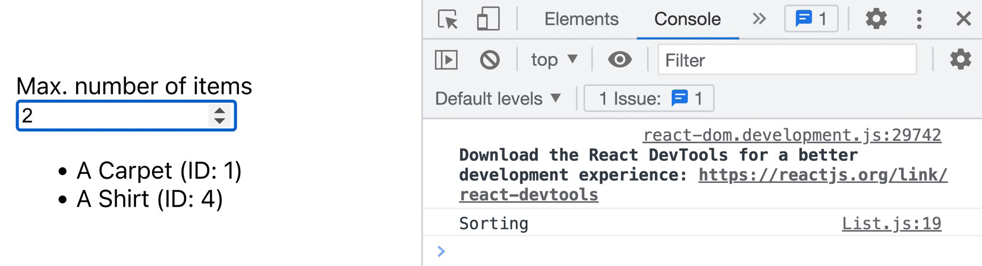
Task: Activate the inspect element picker icon
Action: click(448, 19)
